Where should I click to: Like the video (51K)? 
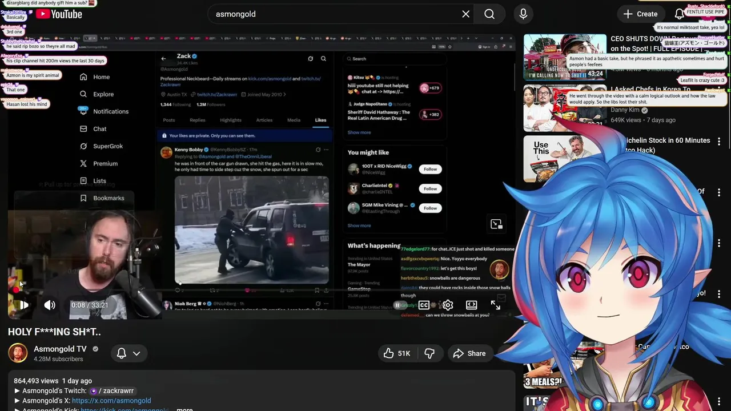tap(398, 353)
